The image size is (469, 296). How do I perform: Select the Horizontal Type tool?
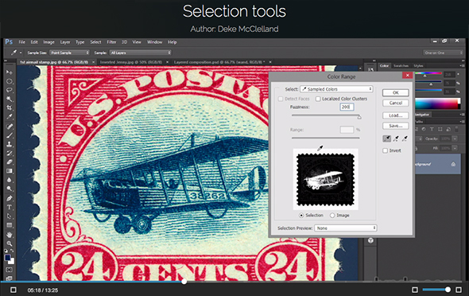pyautogui.click(x=10, y=207)
